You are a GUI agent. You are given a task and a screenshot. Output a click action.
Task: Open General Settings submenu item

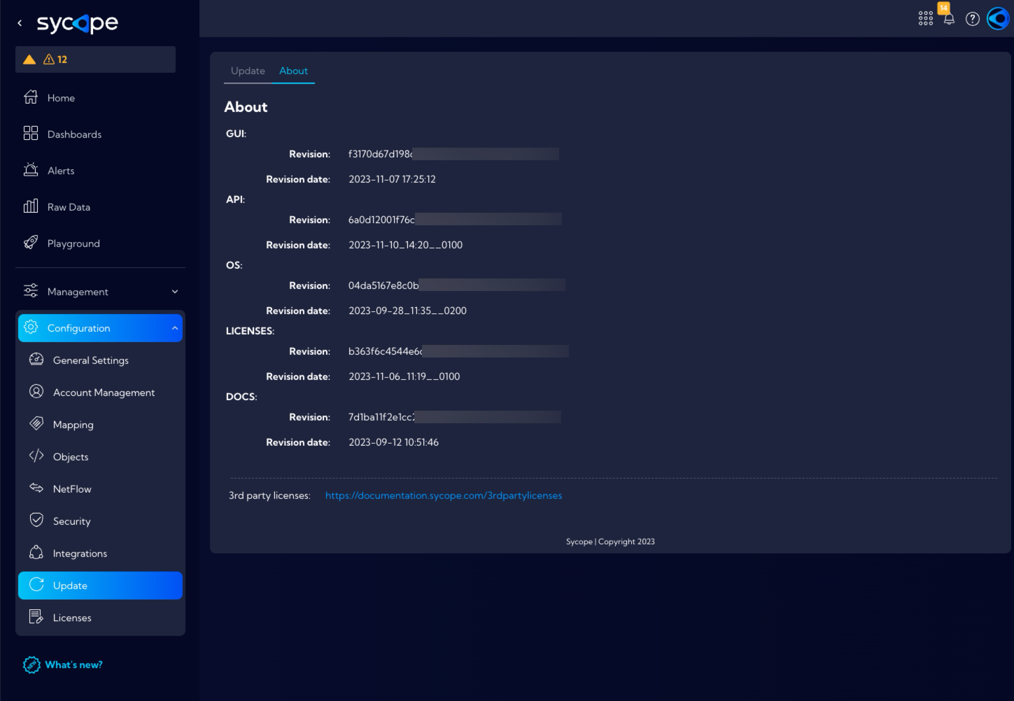tap(91, 361)
